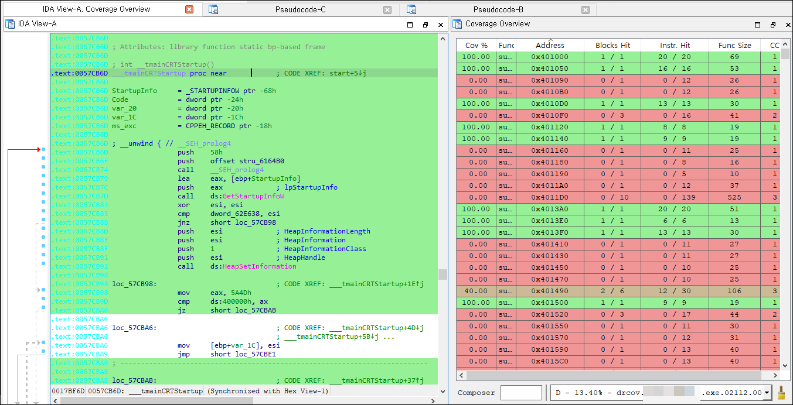
Task: Switch to the Pseudocode-B tab
Action: point(498,9)
